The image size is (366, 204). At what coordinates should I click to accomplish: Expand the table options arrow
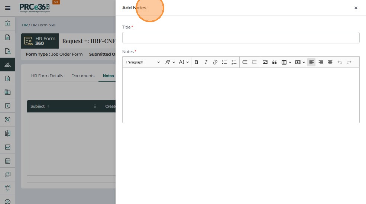click(x=290, y=62)
